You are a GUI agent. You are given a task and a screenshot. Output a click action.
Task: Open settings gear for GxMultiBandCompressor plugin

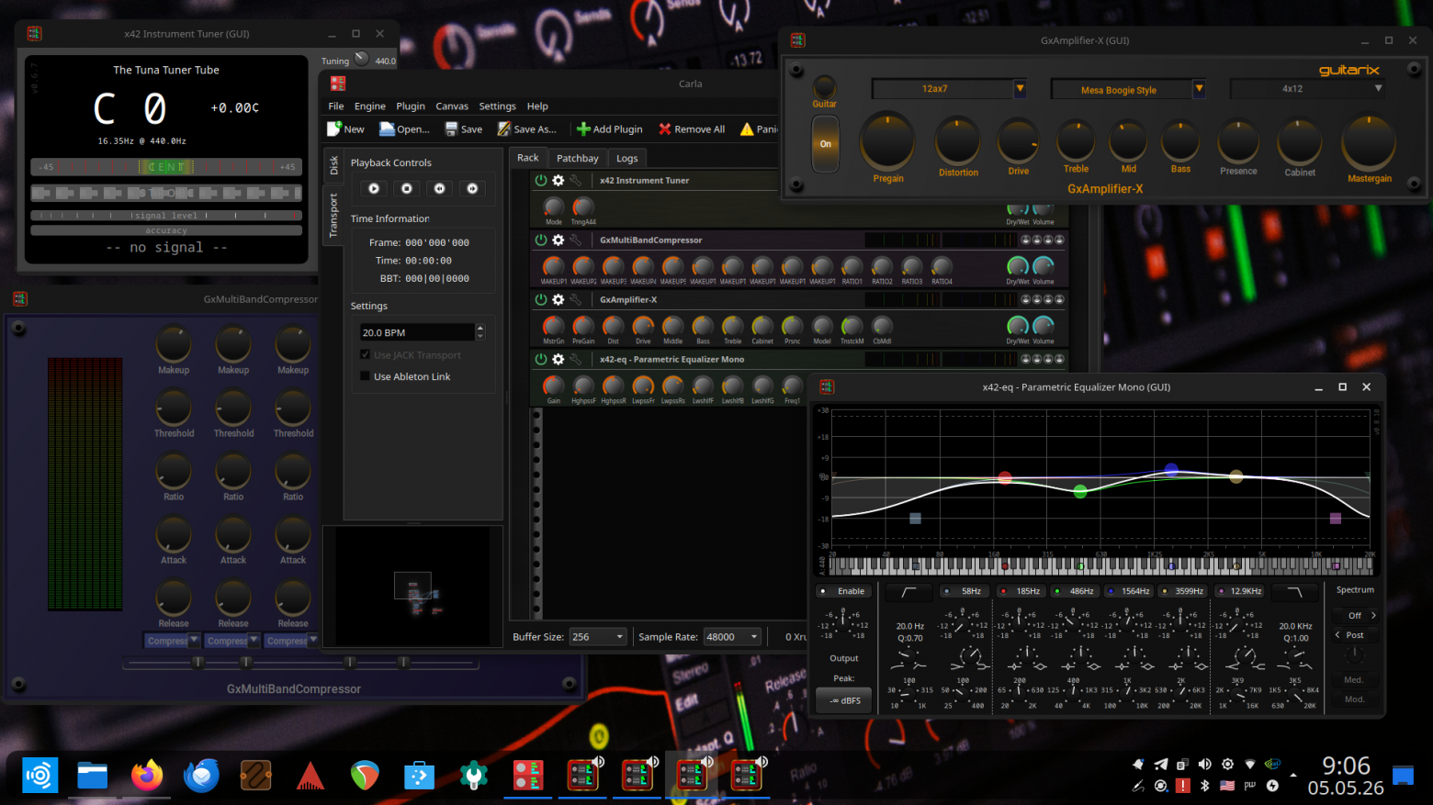pyautogui.click(x=558, y=240)
